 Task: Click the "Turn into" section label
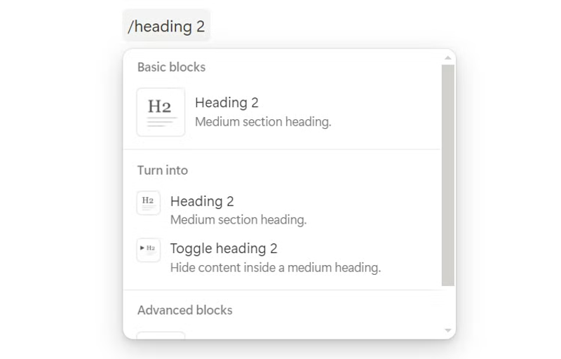coord(163,170)
